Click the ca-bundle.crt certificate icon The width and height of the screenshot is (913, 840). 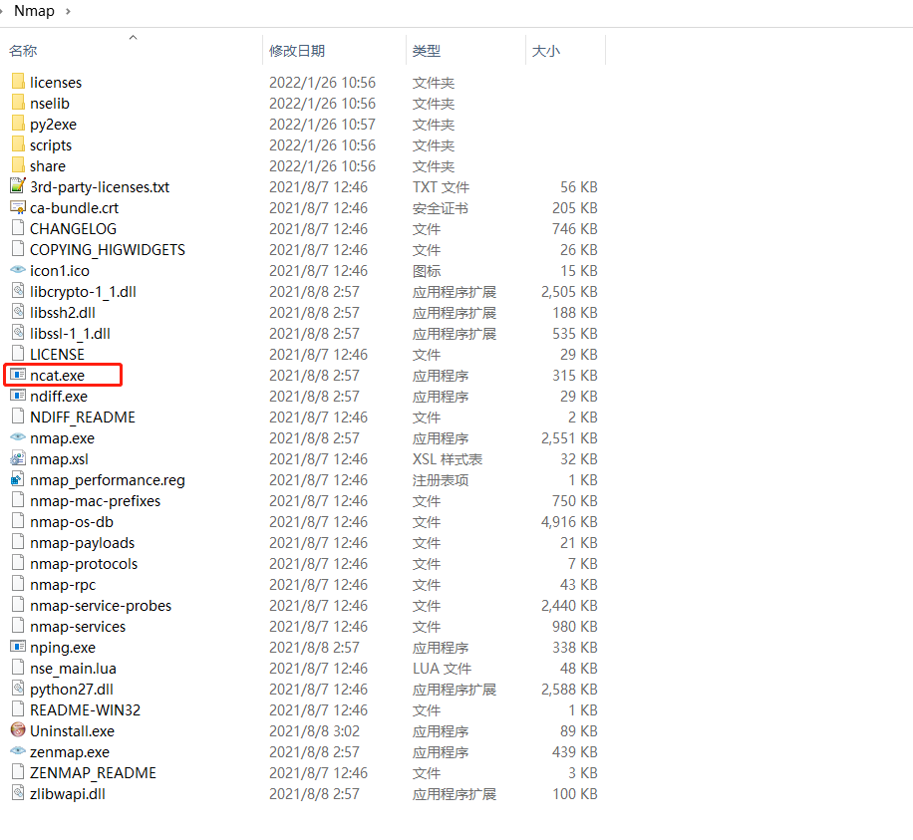pos(18,207)
